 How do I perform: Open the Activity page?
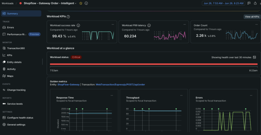[x=11, y=69]
